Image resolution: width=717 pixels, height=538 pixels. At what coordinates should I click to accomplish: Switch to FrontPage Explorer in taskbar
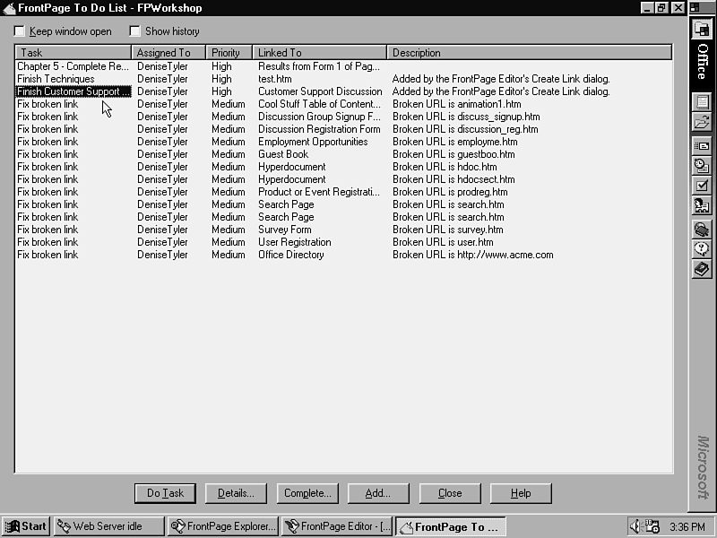tap(223, 526)
